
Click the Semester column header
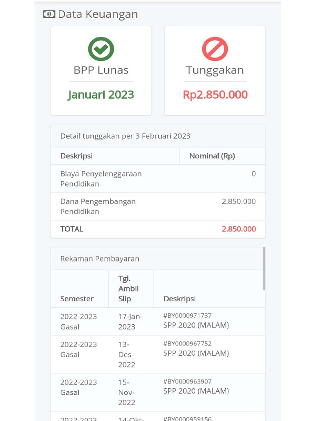pos(77,299)
